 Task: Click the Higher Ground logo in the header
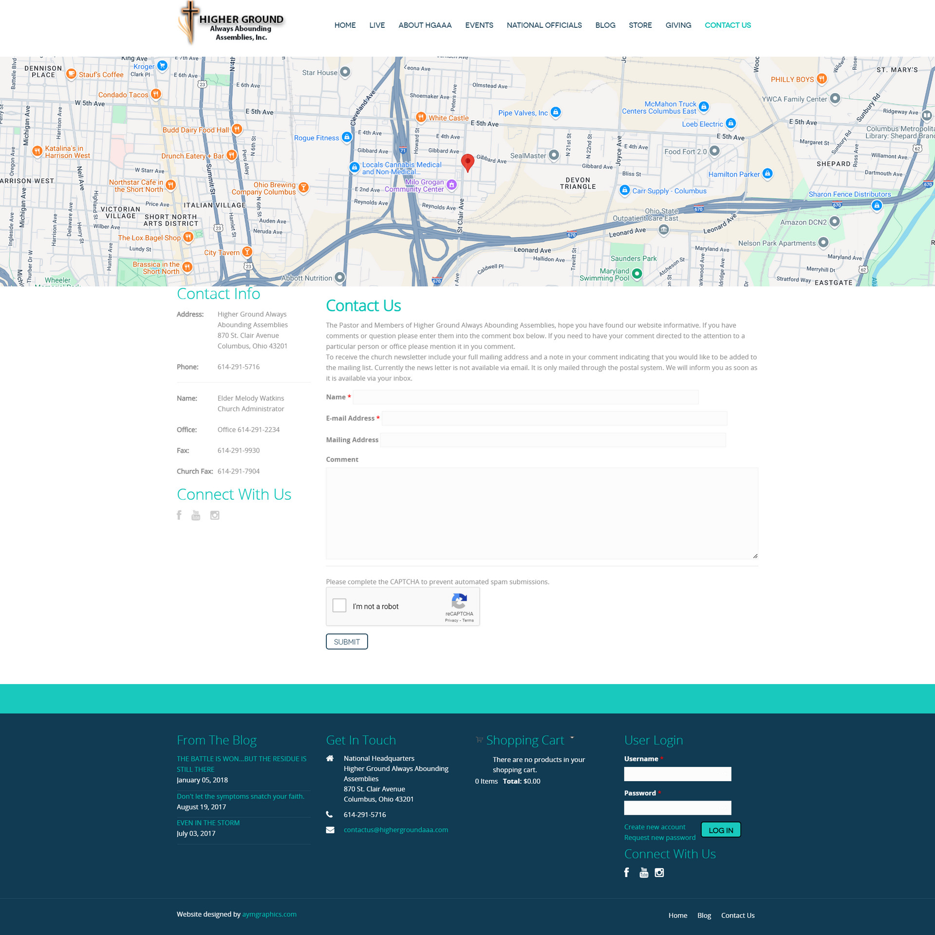coord(232,24)
